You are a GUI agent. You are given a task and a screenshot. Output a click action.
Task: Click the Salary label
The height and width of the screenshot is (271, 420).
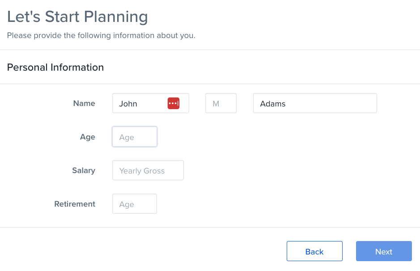pyautogui.click(x=84, y=170)
